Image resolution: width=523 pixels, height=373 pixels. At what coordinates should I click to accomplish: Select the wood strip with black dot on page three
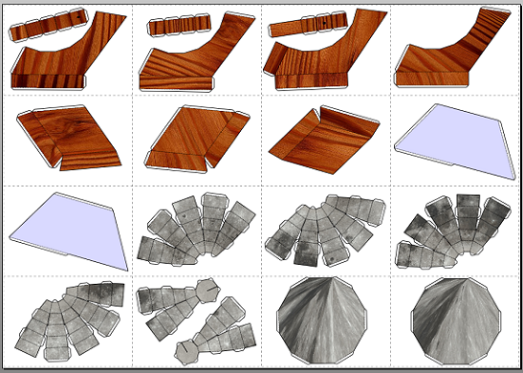pos(308,24)
